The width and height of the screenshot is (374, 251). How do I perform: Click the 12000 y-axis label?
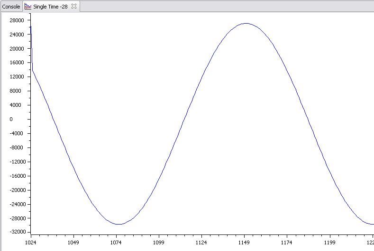17,77
